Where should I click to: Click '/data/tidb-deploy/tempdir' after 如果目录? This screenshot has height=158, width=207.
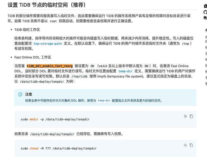52,134
